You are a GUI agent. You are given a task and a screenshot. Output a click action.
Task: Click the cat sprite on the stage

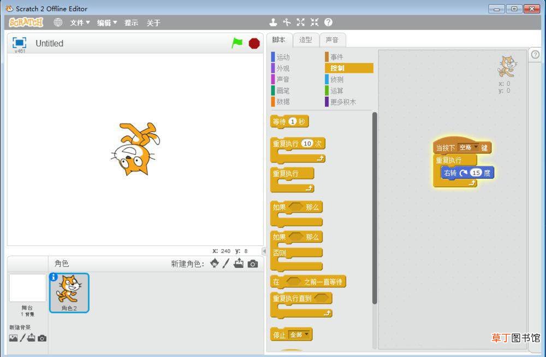tap(135, 149)
